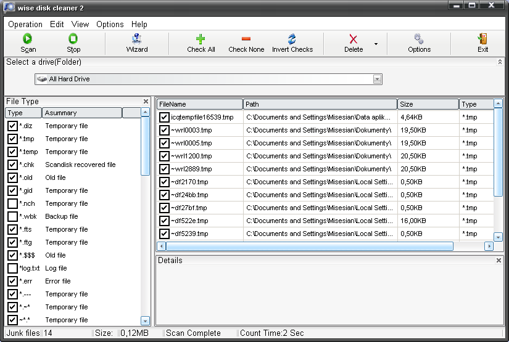Viewport: 509px width, 342px height.
Task: Launch the Wizard tool
Action: click(137, 39)
